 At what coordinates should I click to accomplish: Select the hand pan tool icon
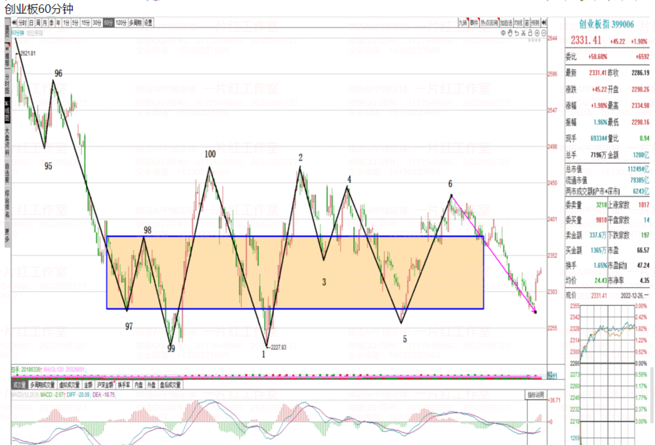(510, 33)
